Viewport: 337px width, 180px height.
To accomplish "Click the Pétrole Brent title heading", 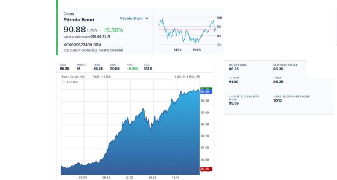I will (79, 20).
